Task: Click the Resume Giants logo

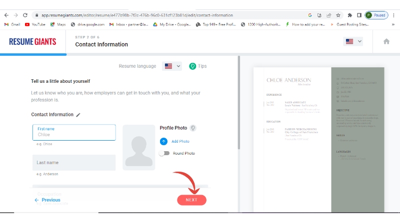Action: (x=32, y=41)
